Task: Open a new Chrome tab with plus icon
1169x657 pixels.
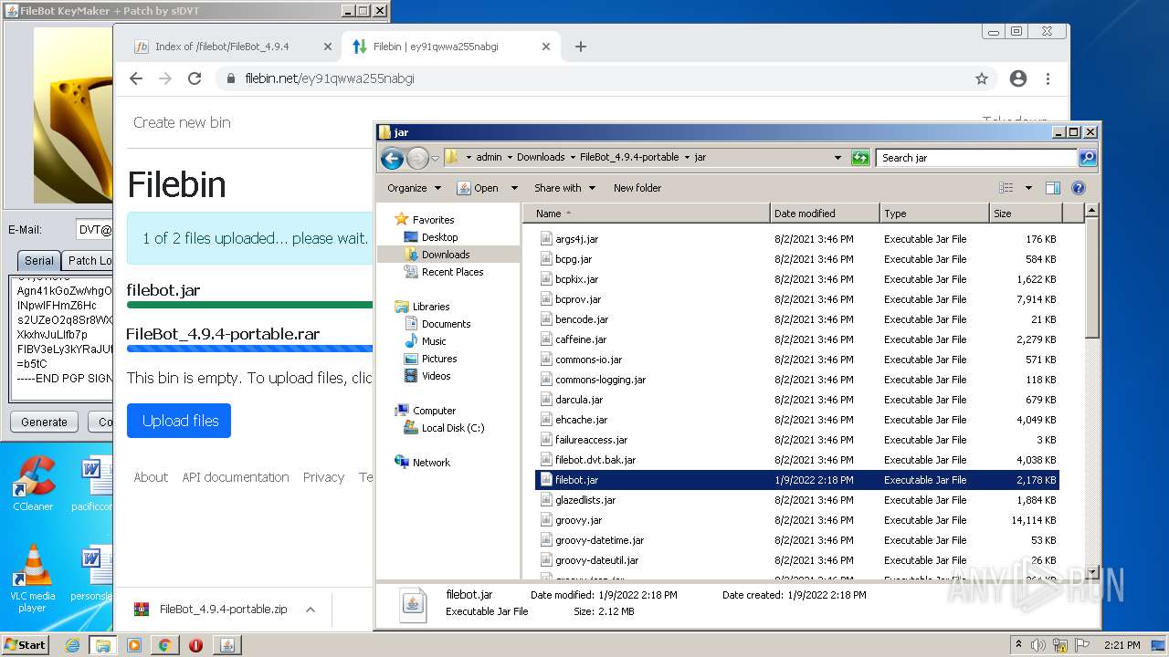Action: 581,47
